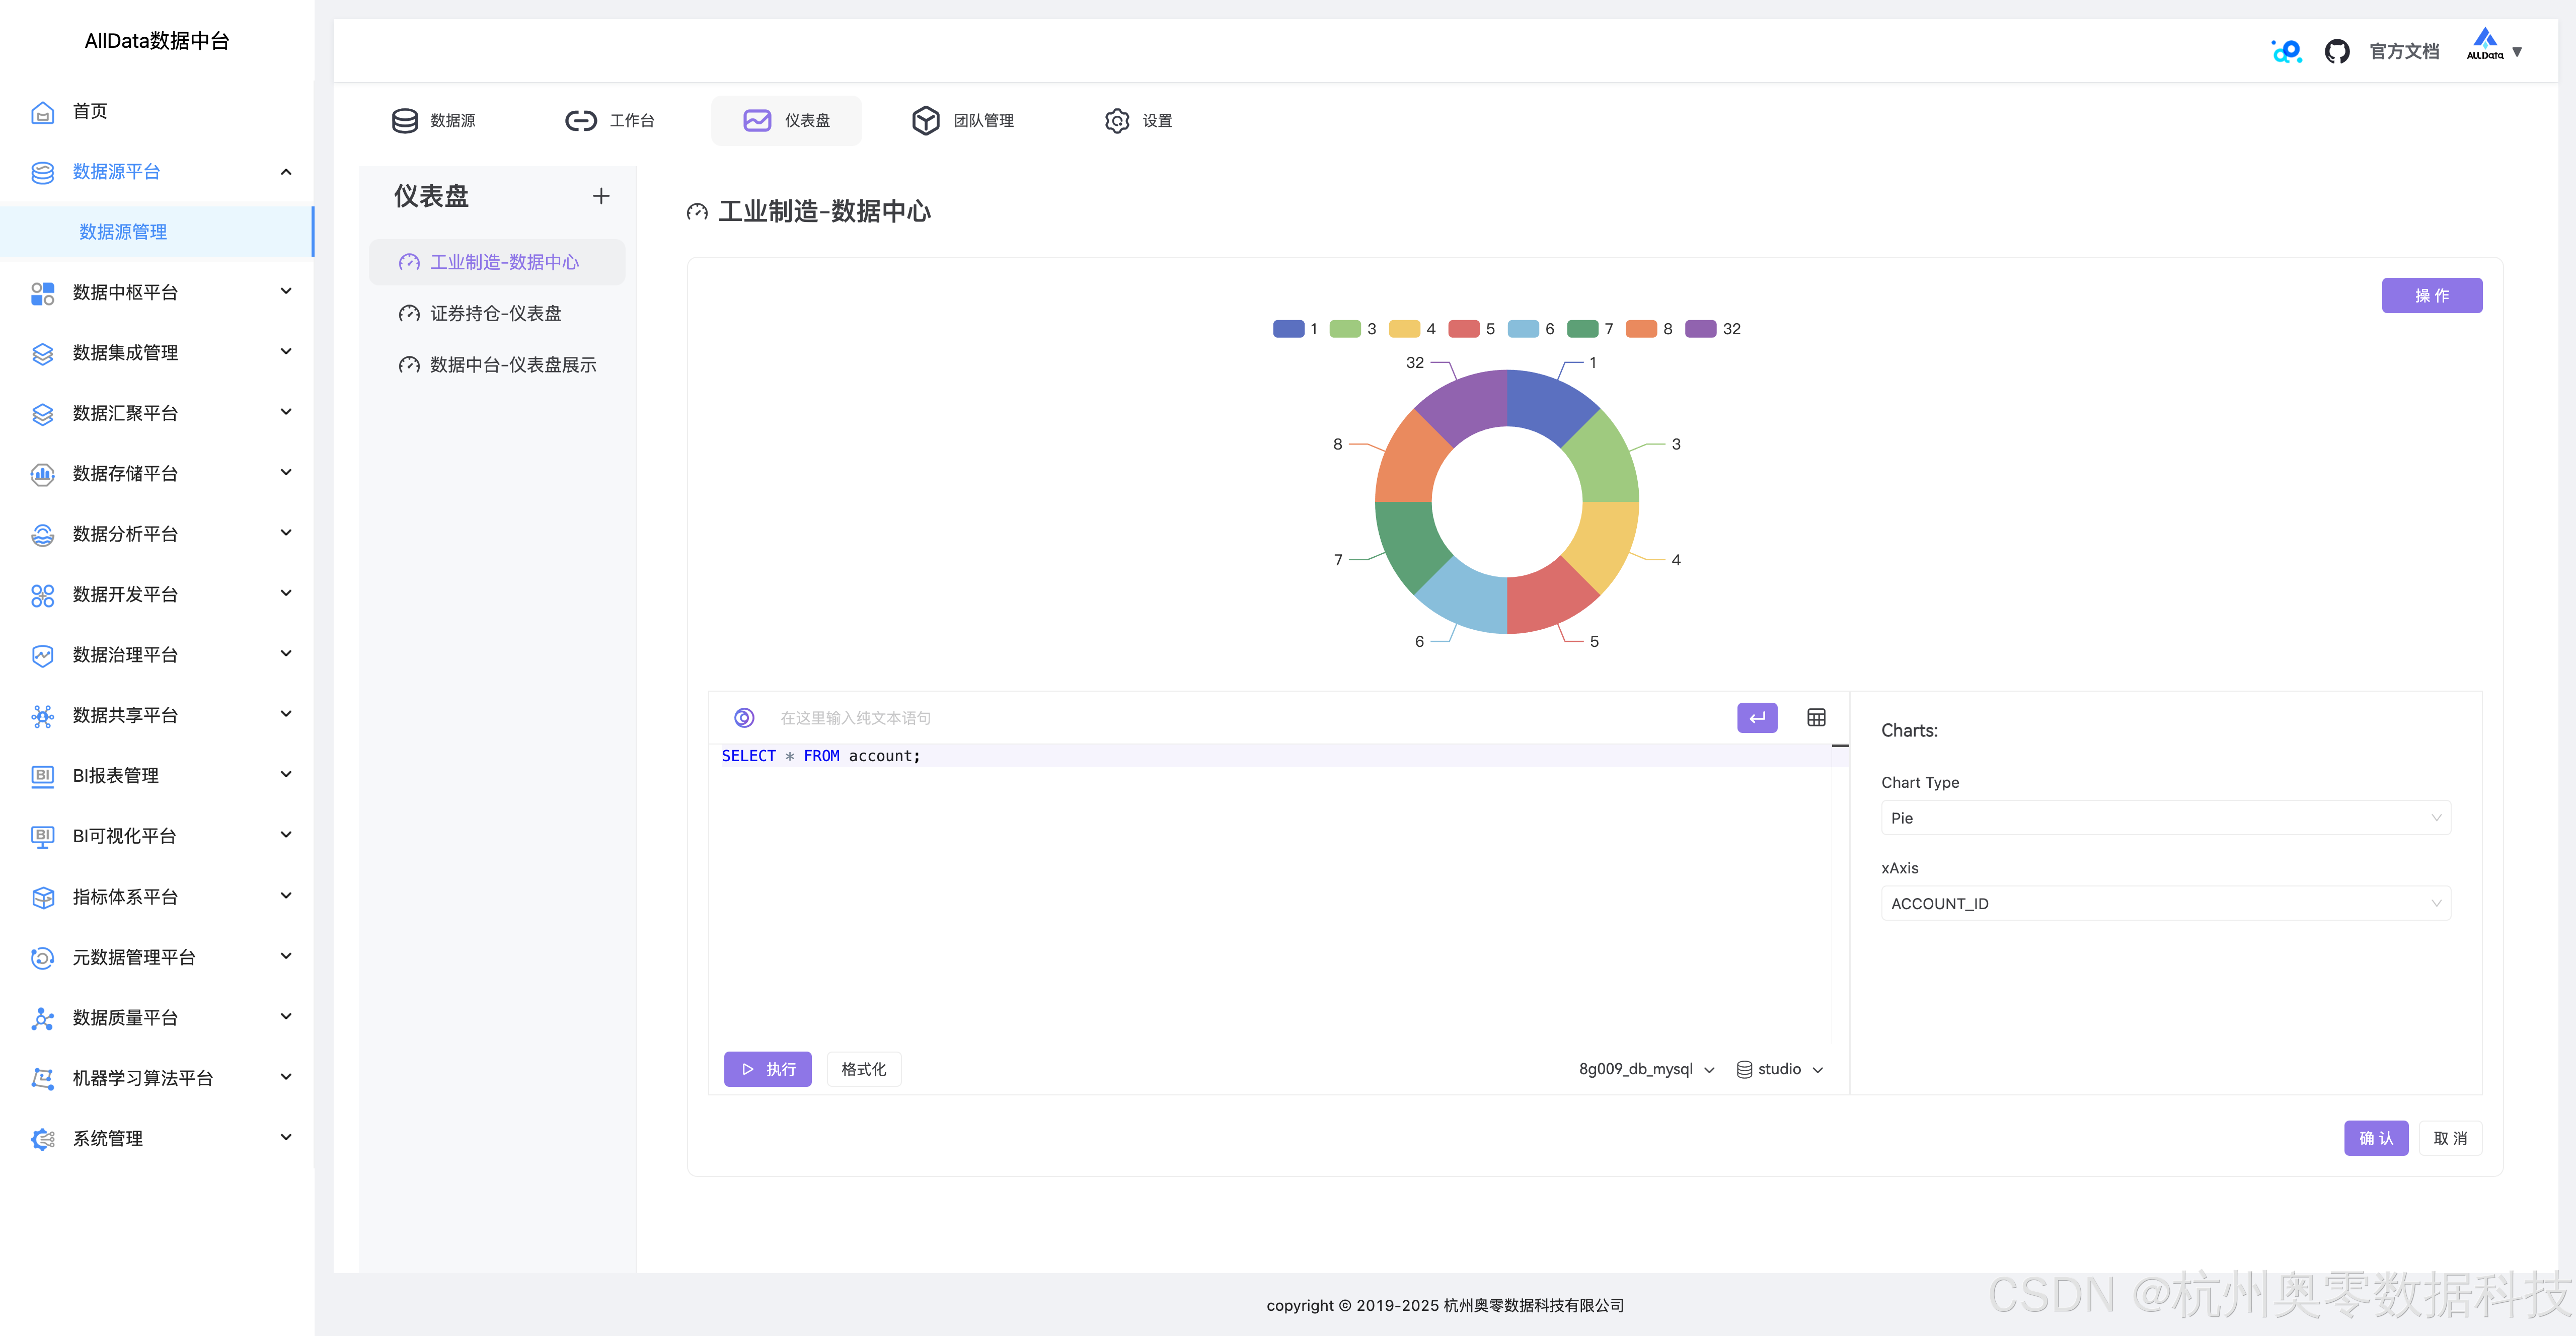Click the 确认 confirm button
Screen dimensions: 2576x1336
click(2376, 1138)
